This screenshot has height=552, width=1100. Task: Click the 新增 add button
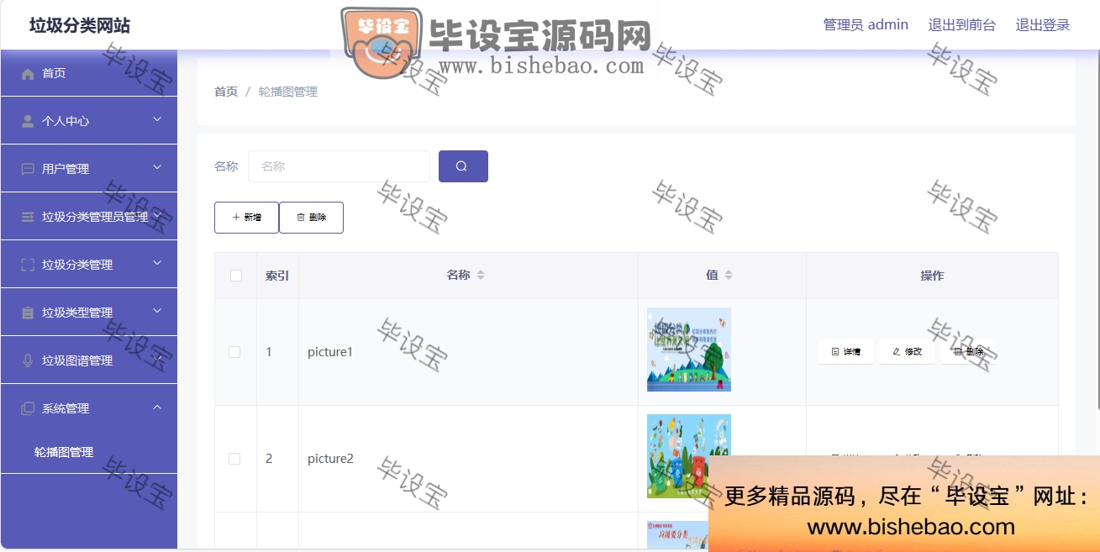(x=246, y=218)
